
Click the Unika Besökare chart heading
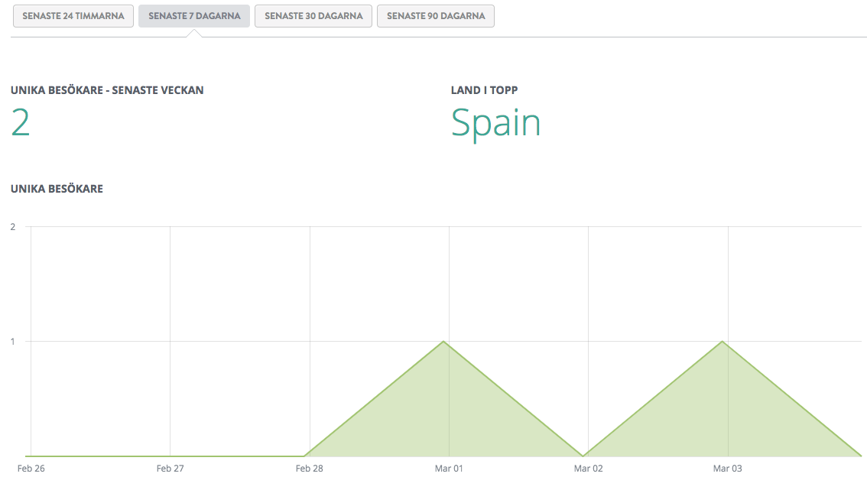(57, 189)
